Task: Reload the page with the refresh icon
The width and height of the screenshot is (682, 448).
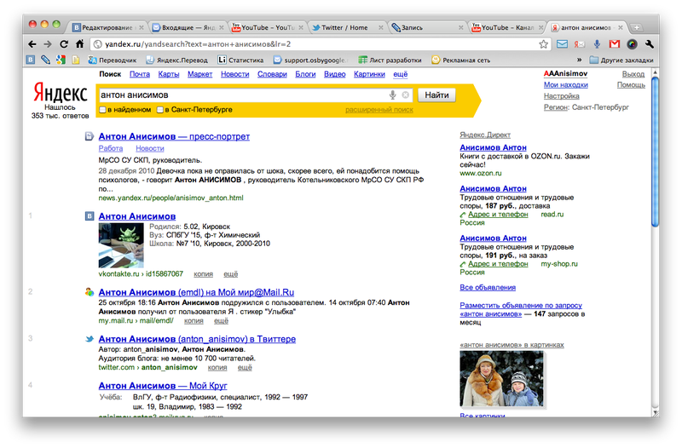Action: coord(64,44)
